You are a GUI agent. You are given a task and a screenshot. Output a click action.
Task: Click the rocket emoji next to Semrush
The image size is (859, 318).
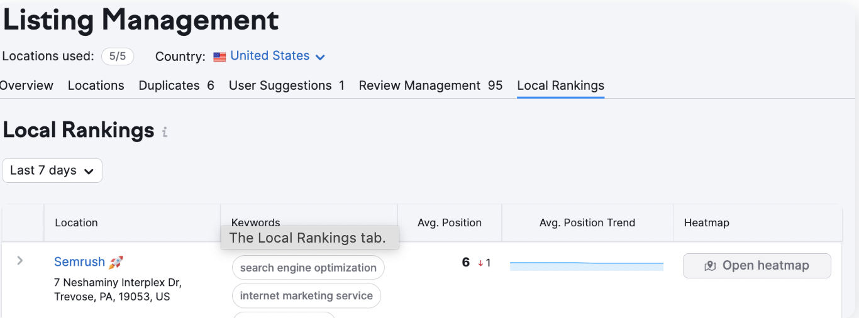[116, 262]
